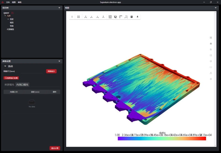The height and width of the screenshot is (153, 221).
Task: Click the data color scale bar
Action: click(x=162, y=139)
